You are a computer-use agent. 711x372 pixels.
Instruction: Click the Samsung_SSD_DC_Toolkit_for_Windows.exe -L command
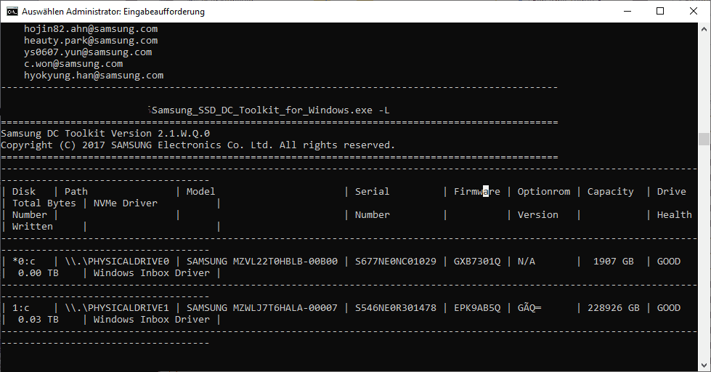[271, 110]
